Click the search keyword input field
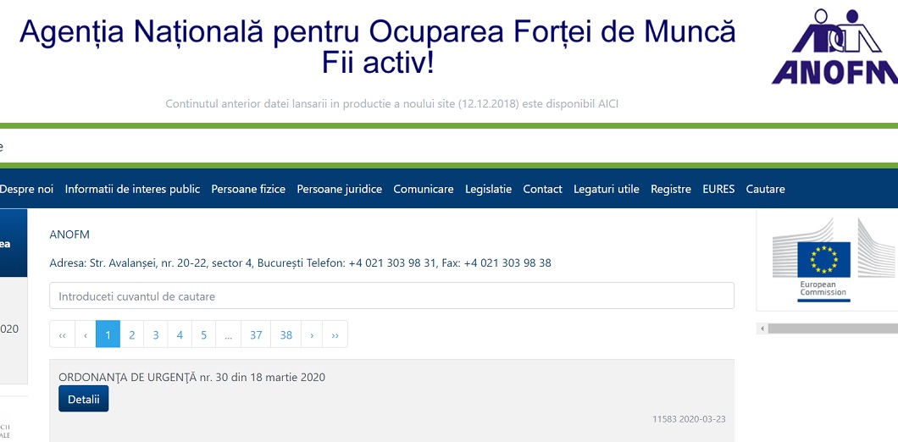This screenshot has width=898, height=442. tap(391, 296)
